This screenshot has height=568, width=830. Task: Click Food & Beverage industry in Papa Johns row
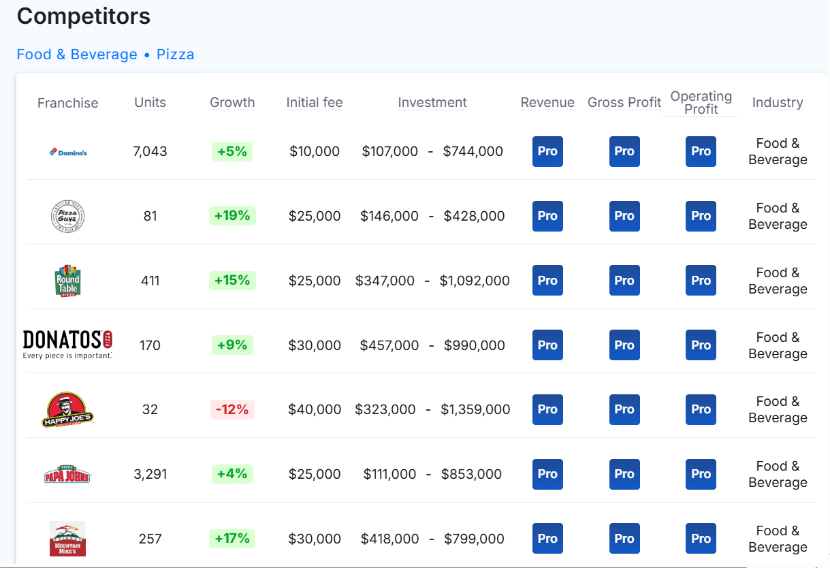[x=778, y=474]
